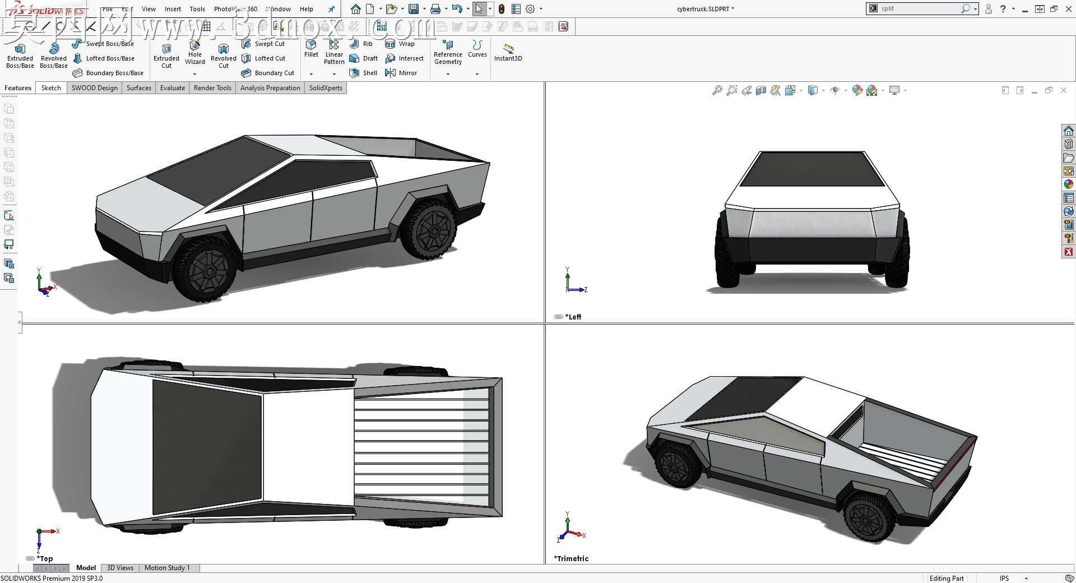Select the Mirror feature tool

click(401, 73)
